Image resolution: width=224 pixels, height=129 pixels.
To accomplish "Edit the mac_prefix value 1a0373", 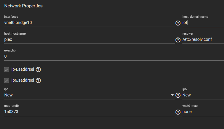I will pyautogui.click(x=90, y=112).
